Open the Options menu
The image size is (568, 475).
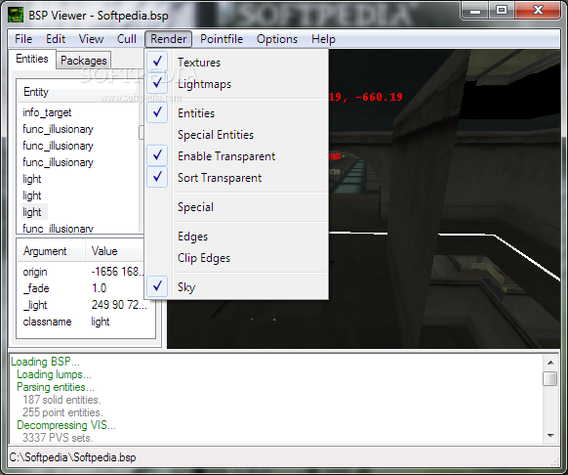[277, 39]
